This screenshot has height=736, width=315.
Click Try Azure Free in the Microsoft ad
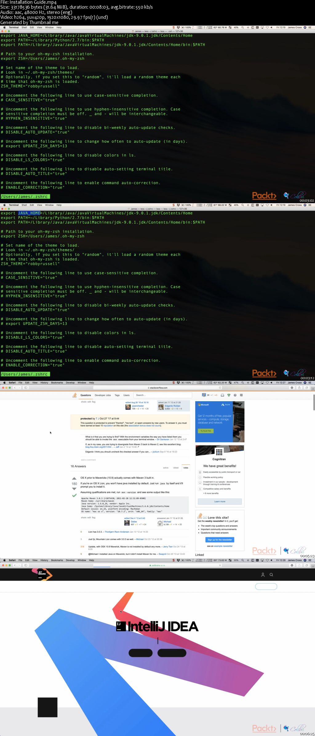click(206, 431)
